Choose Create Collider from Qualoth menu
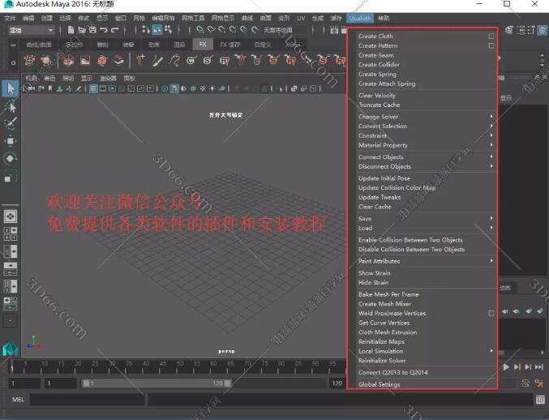This screenshot has width=549, height=420. [379, 65]
